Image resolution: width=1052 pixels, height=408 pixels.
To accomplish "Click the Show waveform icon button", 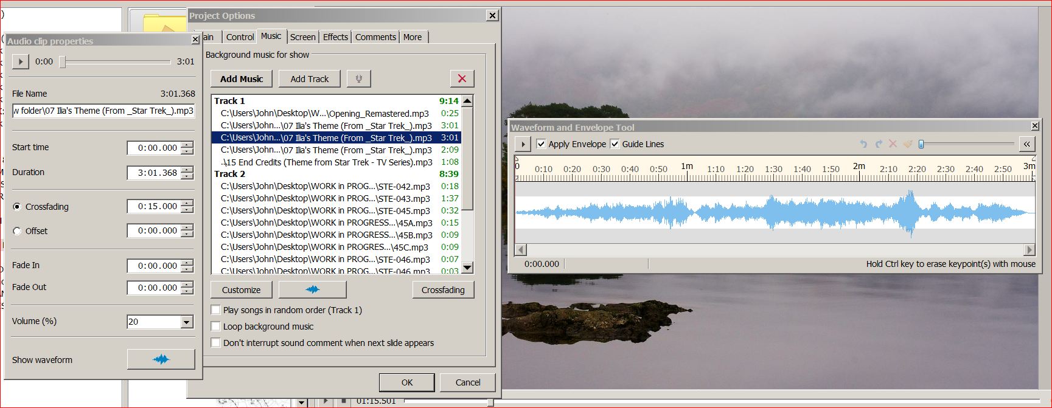I will 161,359.
